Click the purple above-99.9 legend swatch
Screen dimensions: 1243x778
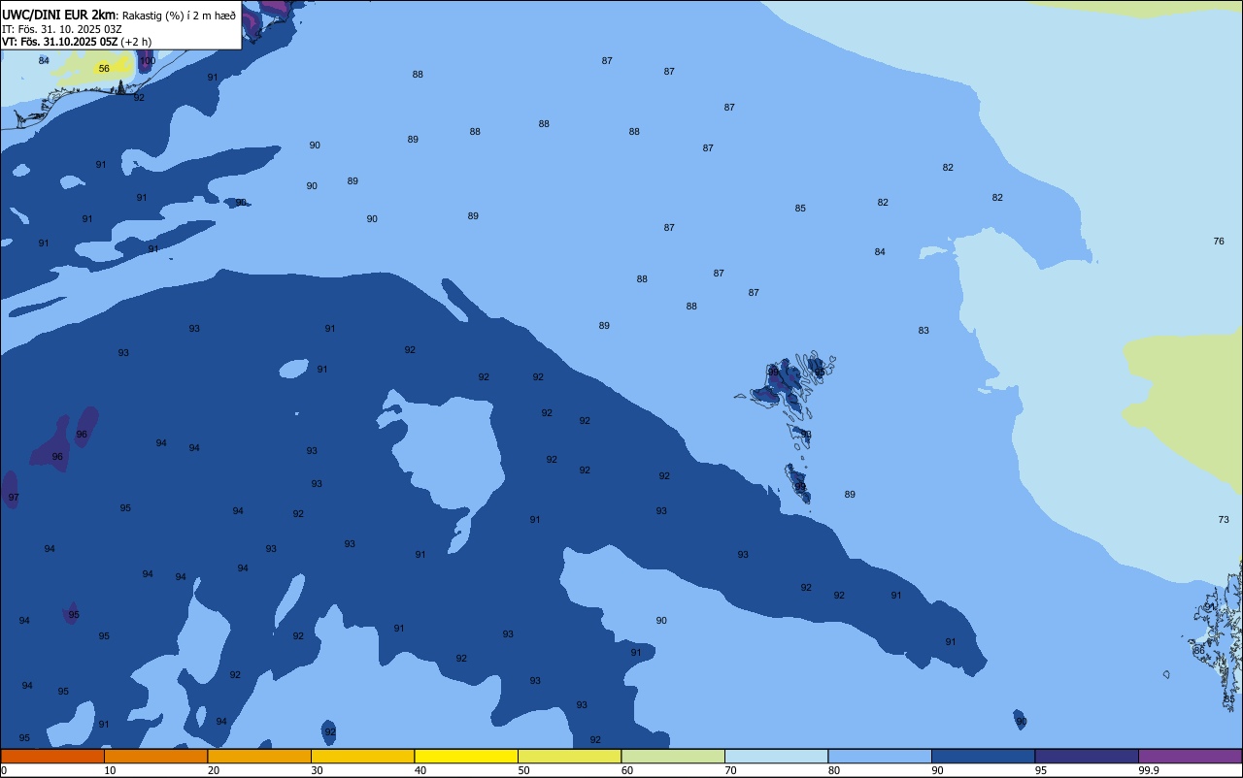tap(1190, 756)
